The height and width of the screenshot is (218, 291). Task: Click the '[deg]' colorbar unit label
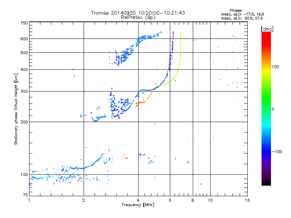pos(267,29)
